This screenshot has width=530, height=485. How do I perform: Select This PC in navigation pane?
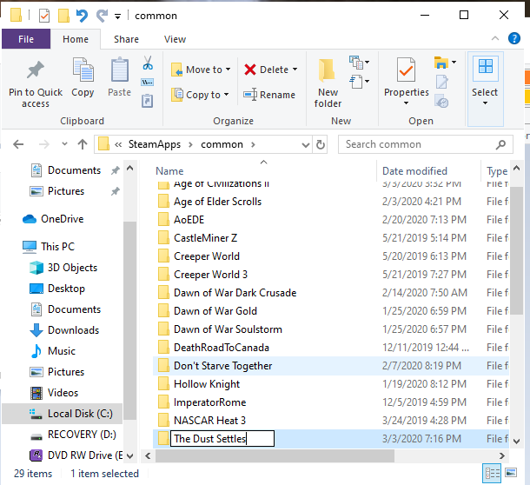pos(49,247)
